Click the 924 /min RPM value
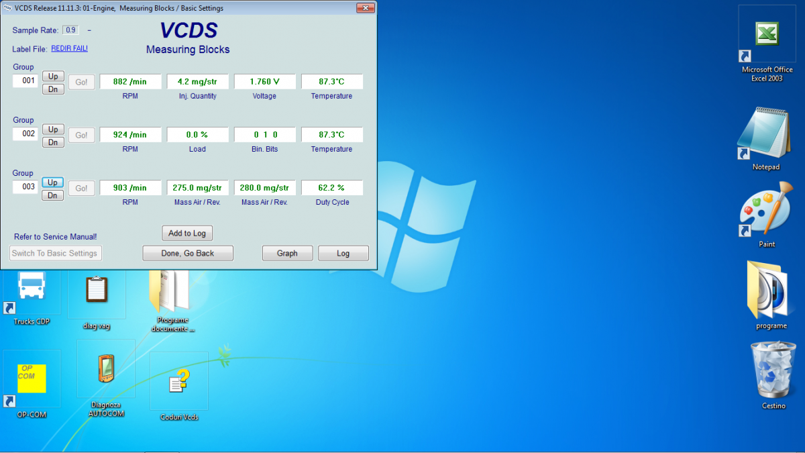The width and height of the screenshot is (805, 453). coord(131,135)
